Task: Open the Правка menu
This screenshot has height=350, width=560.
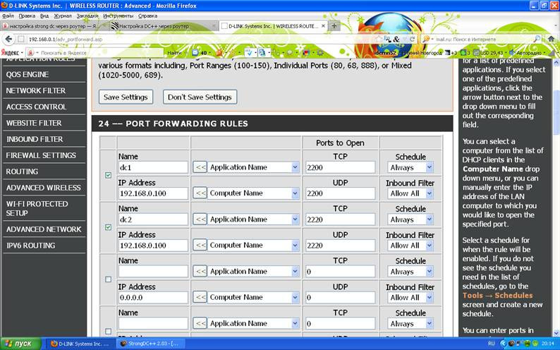Action: [27, 16]
